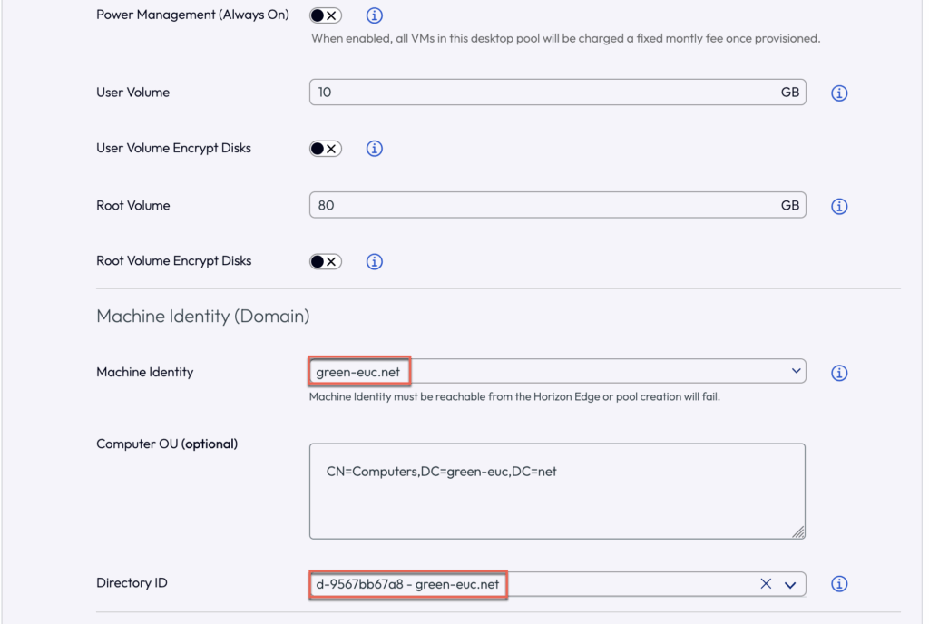Click the Computer OU textarea resize handle
Image resolution: width=929 pixels, height=624 pixels.
799,533
